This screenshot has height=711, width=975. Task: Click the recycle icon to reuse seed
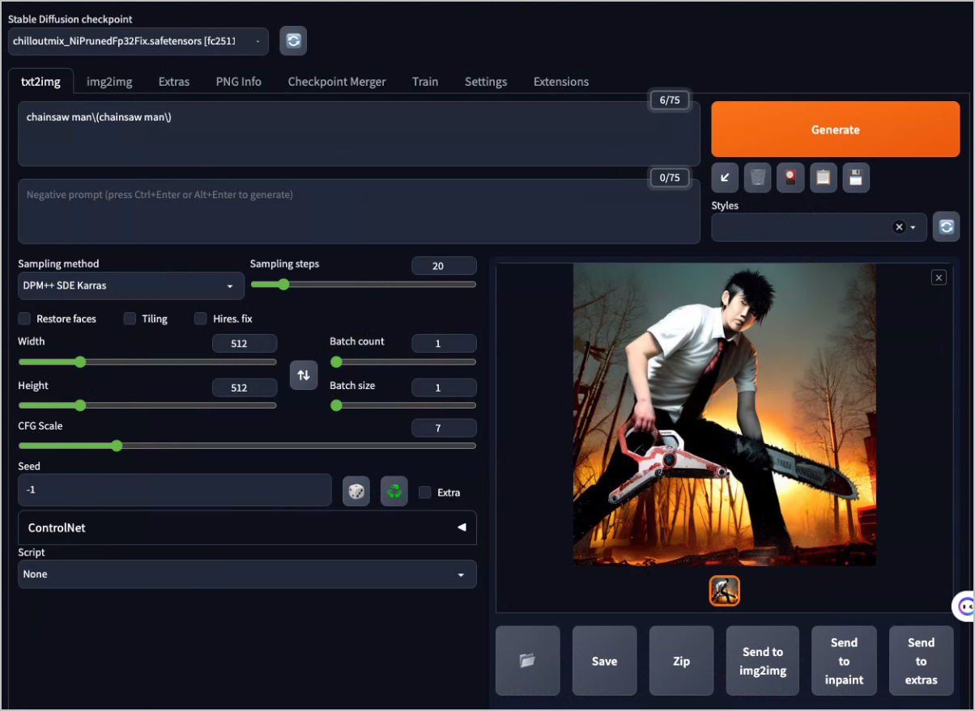[394, 491]
